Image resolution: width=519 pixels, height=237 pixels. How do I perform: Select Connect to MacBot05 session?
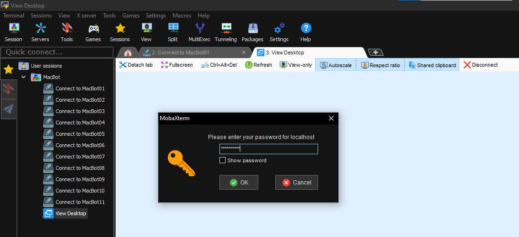80,134
